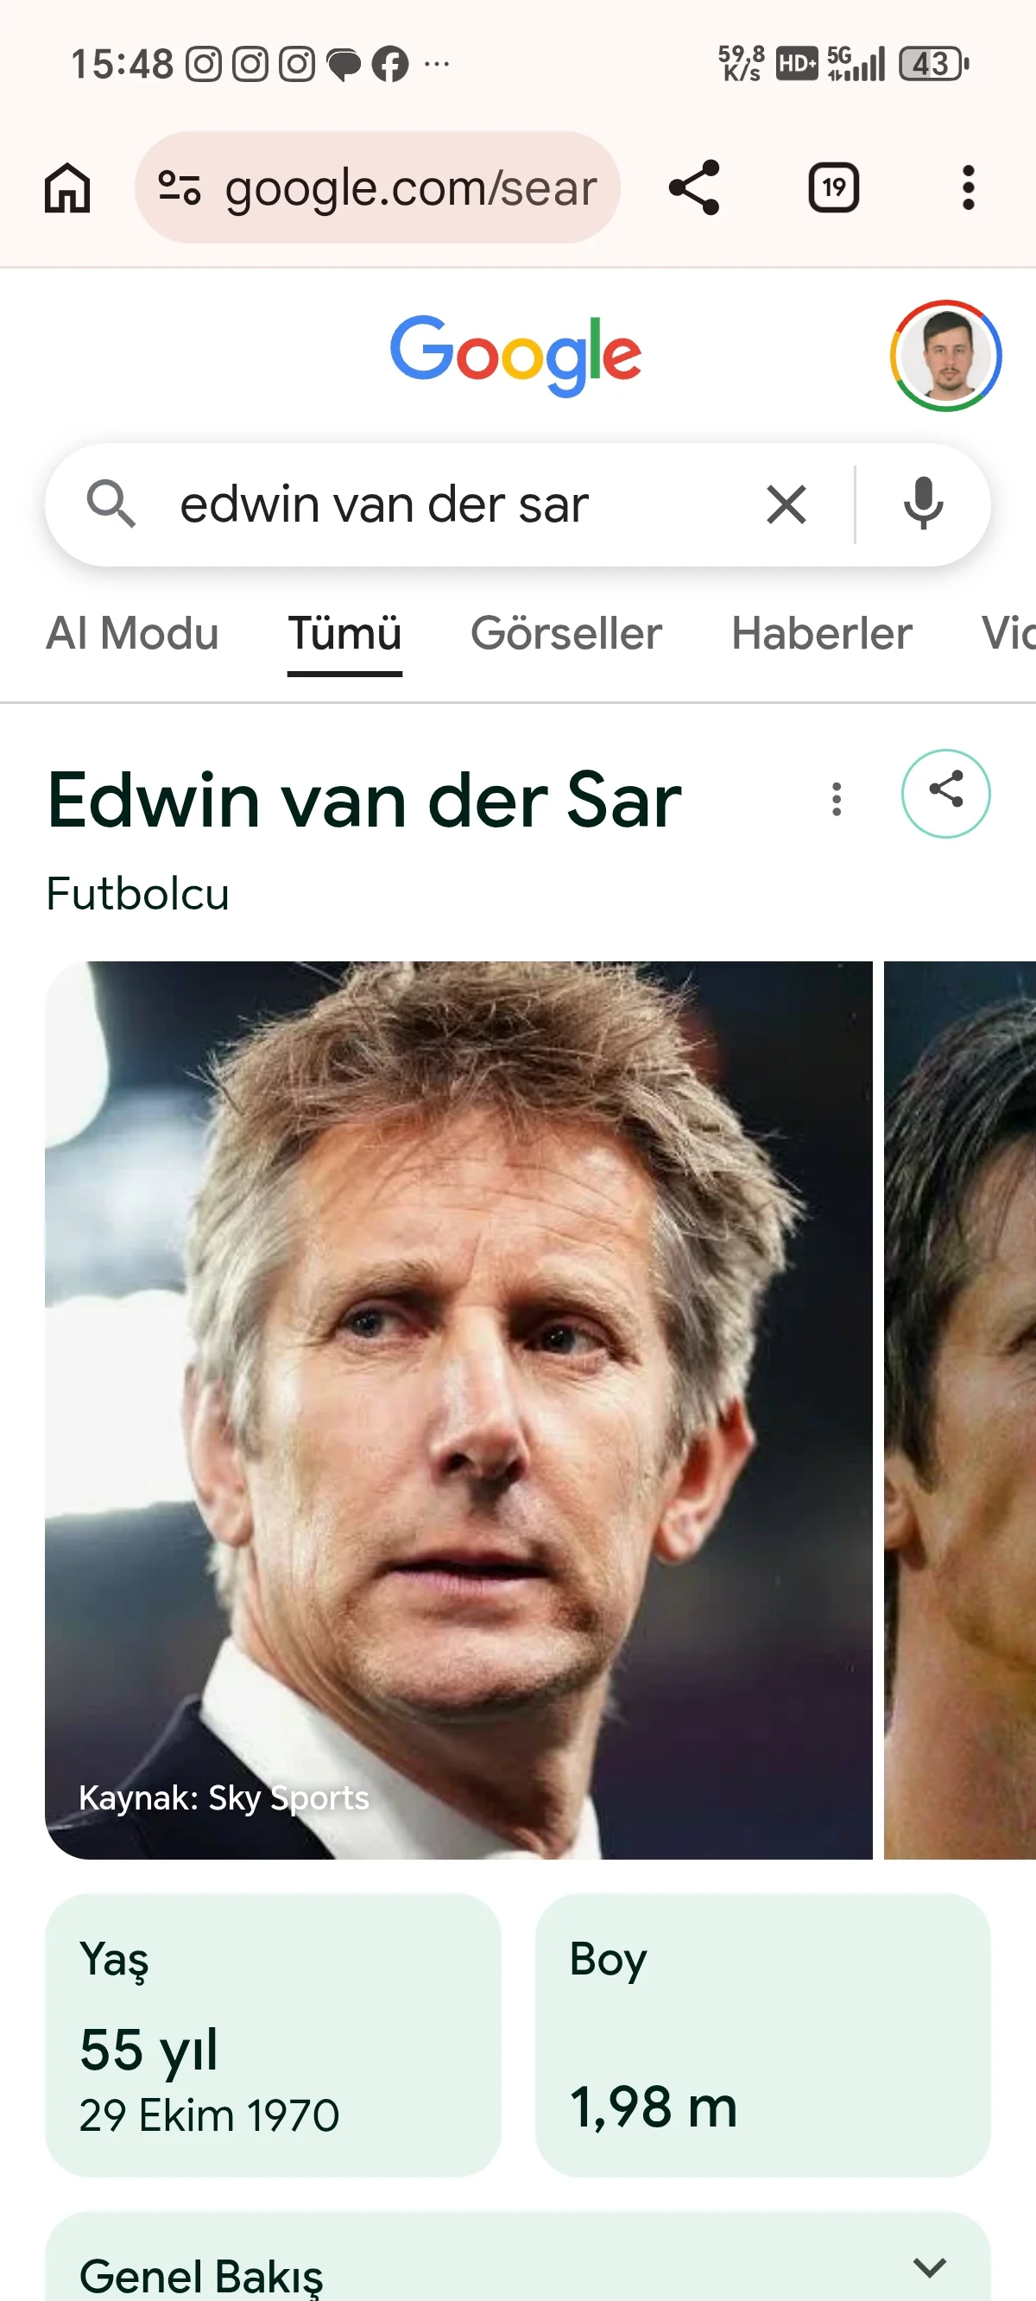Viewport: 1036px width, 2301px height.
Task: Open knowledge panel more options dots
Action: pos(836,800)
